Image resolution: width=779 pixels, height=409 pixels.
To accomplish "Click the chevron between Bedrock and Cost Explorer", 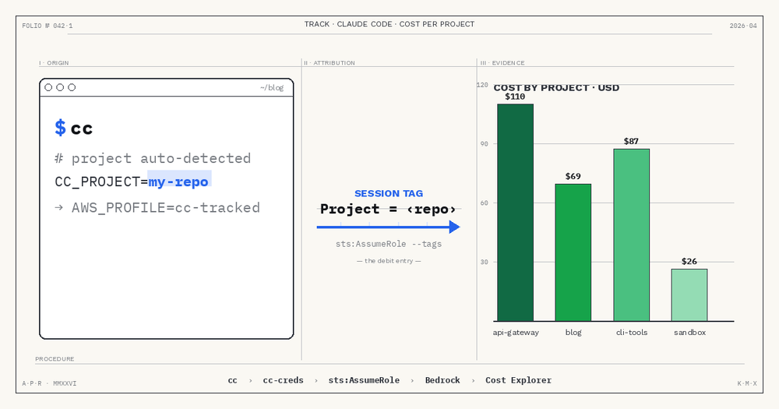I will click(473, 381).
